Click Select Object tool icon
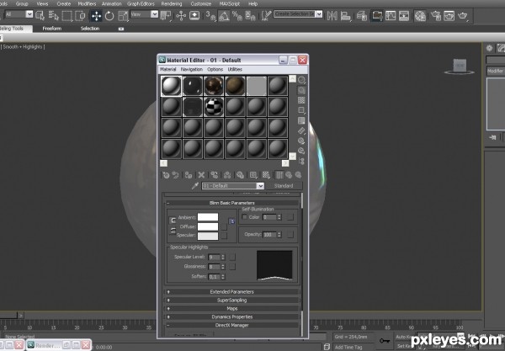Viewport: 505px width, 351px height. pyautogui.click(x=40, y=15)
